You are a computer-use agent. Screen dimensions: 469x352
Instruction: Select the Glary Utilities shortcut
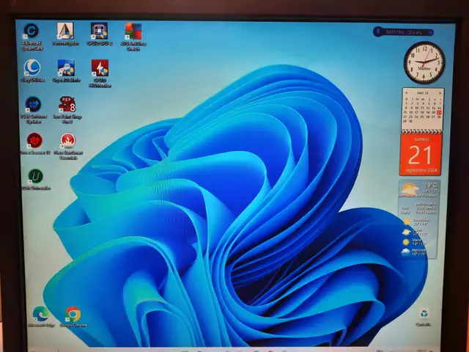pyautogui.click(x=32, y=71)
